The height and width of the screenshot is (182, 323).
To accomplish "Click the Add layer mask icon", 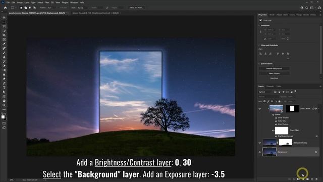I will pyautogui.click(x=298, y=179).
